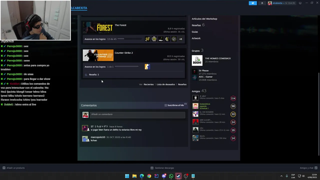The width and height of the screenshot is (320, 180).
Task: Click the Steam page vertical scrollbar
Action: [318, 114]
